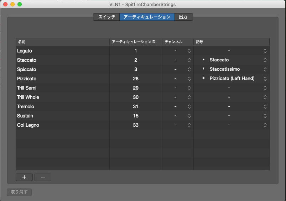This screenshot has width=286, height=201.
Task: Remove articulation with the minus button
Action: pyautogui.click(x=43, y=177)
